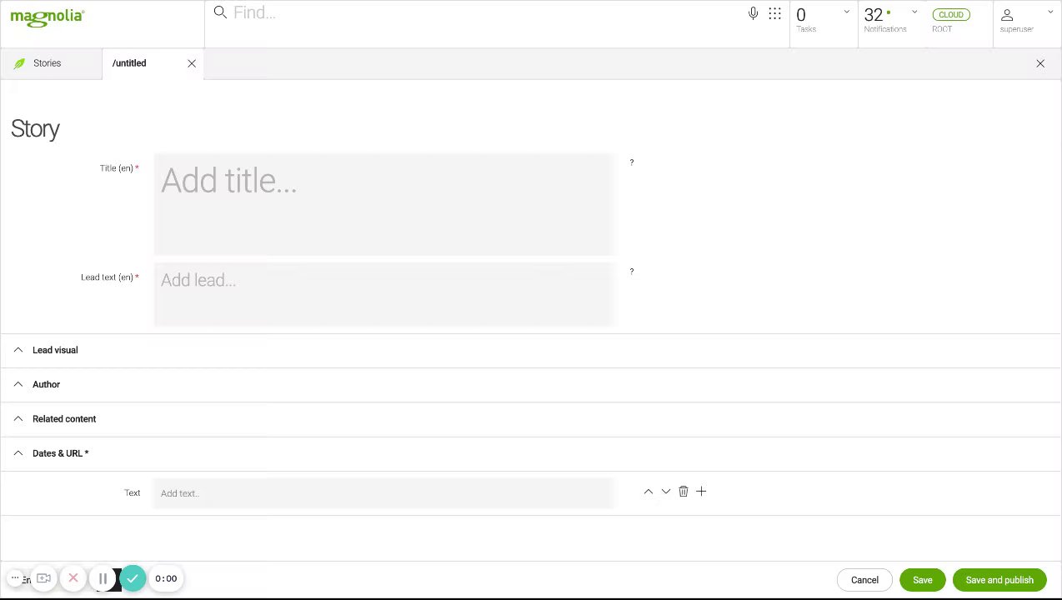The image size is (1062, 600).
Task: Open the app launcher grid
Action: coord(775,13)
